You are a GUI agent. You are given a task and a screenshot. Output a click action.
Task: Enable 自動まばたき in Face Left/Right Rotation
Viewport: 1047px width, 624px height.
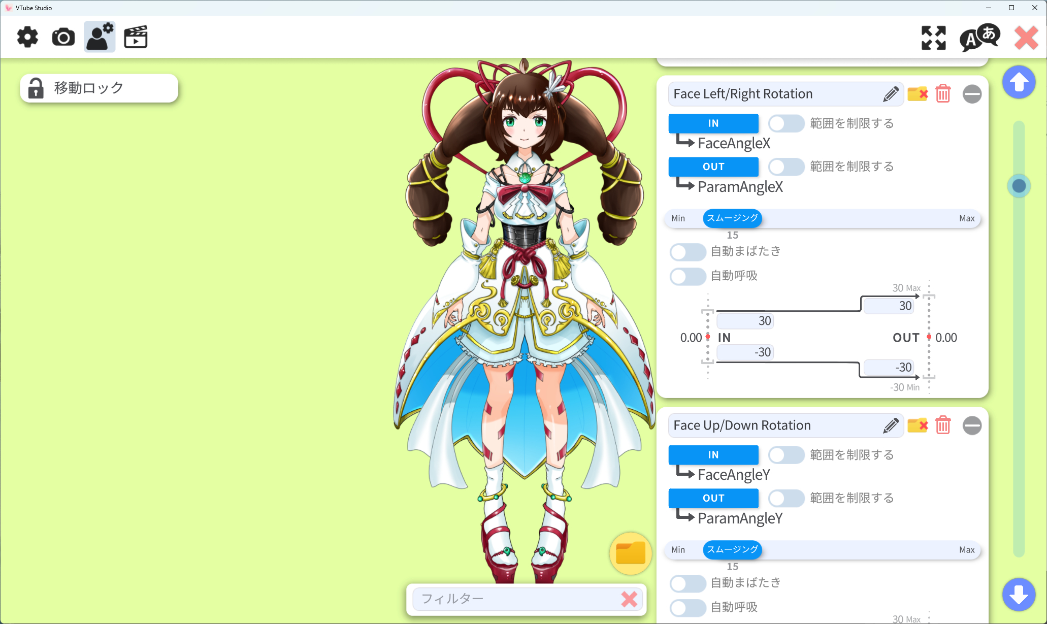pos(688,251)
